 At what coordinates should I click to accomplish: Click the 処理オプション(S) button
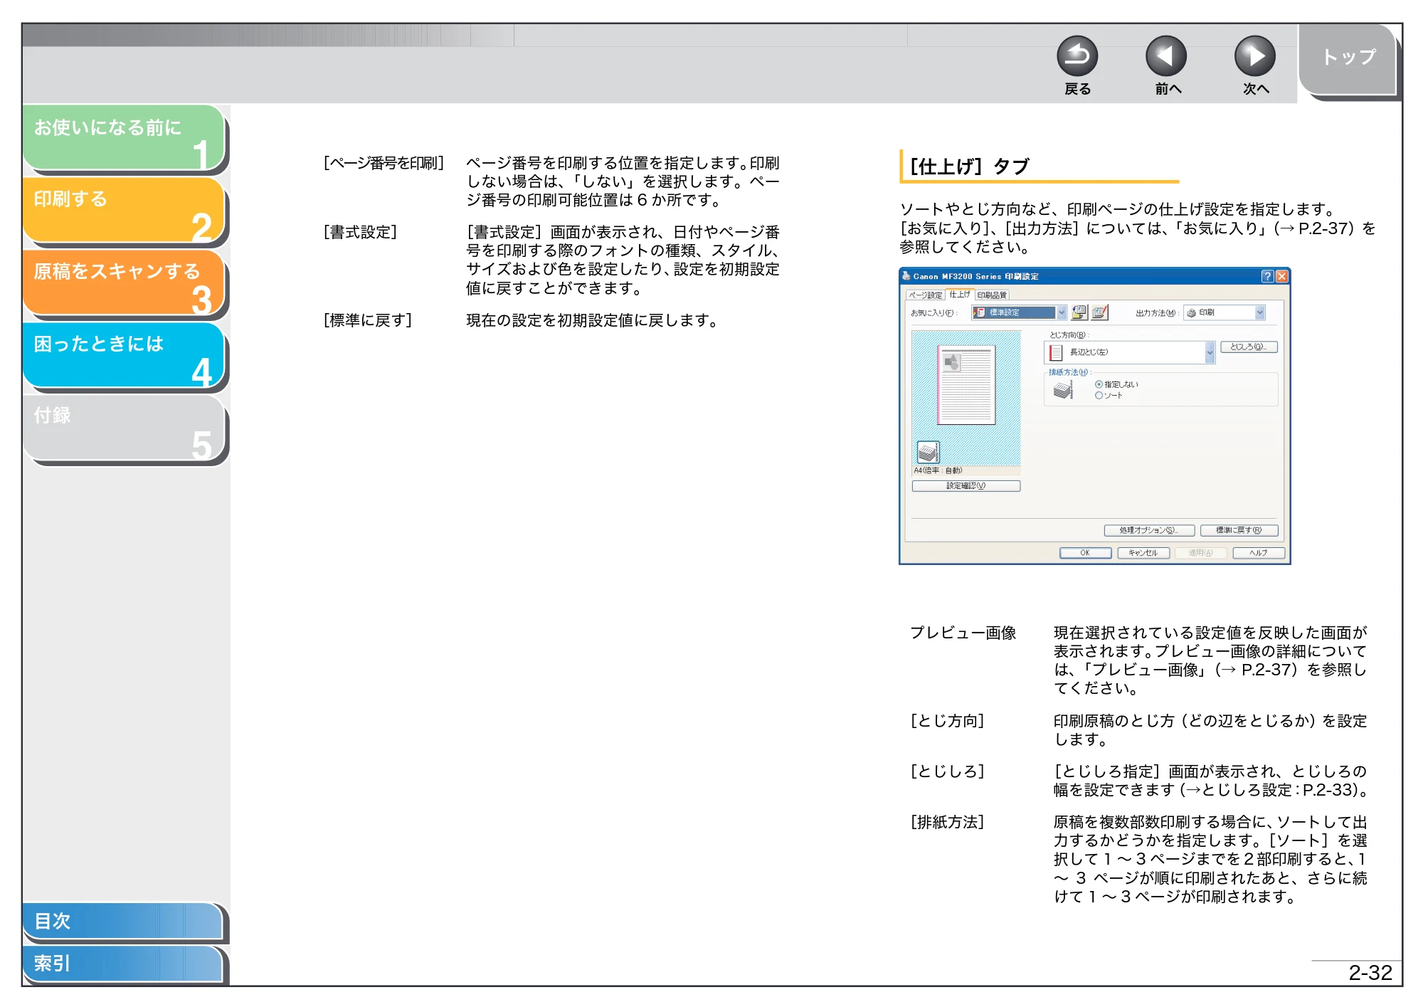coord(1148,530)
